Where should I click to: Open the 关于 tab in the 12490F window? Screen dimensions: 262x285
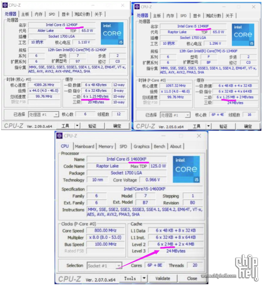pos(98,14)
